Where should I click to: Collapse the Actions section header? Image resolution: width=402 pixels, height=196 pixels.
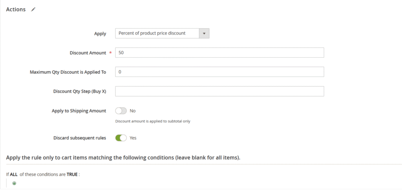click(16, 9)
